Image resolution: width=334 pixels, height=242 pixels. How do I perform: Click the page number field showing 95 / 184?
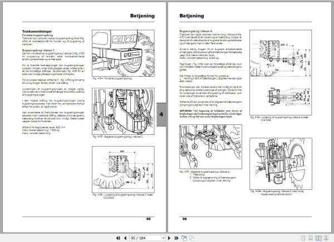(x=148, y=238)
